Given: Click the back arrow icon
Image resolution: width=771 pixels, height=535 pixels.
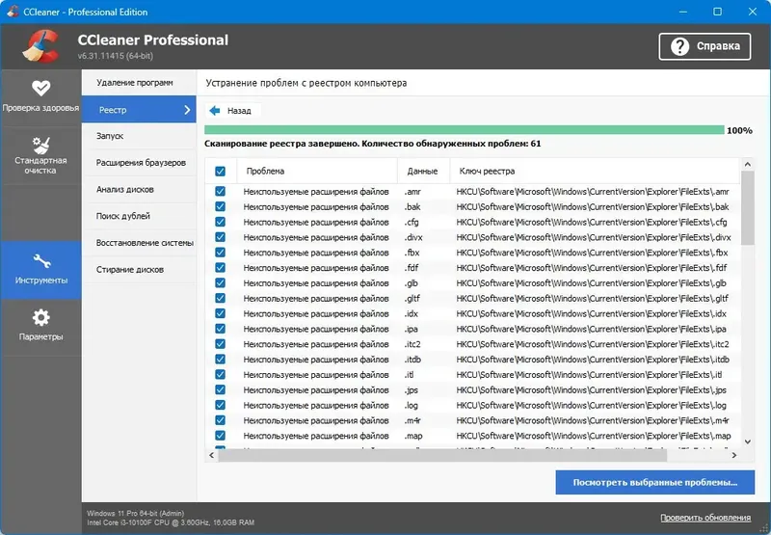Looking at the screenshot, I should pos(215,111).
